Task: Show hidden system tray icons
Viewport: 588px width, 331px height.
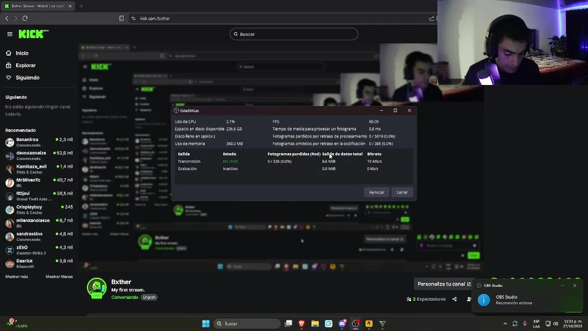Action: coord(505,324)
